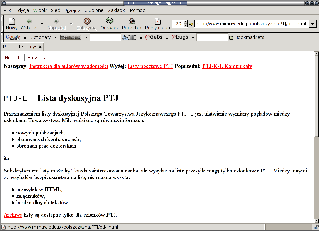The image size is (319, 231).
Task: Click the heading Lista dyskusyjna PTJ
Action: click(x=78, y=98)
